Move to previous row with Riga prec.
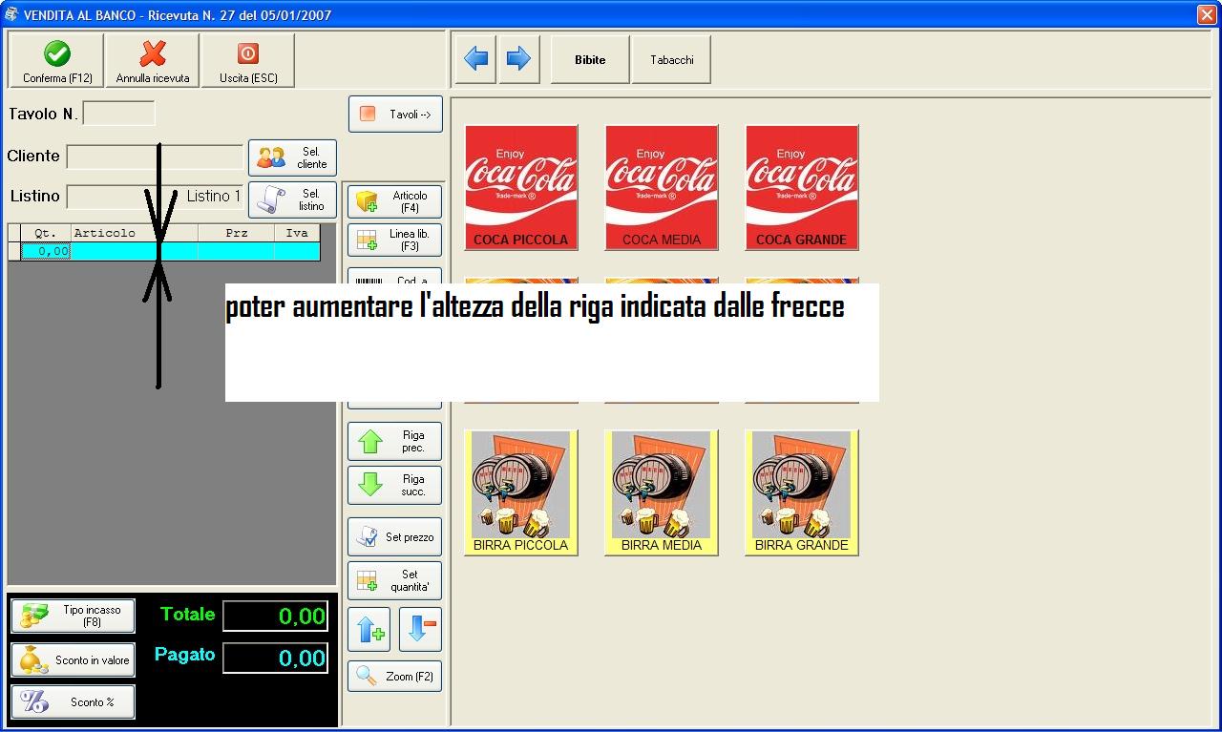 click(x=394, y=441)
